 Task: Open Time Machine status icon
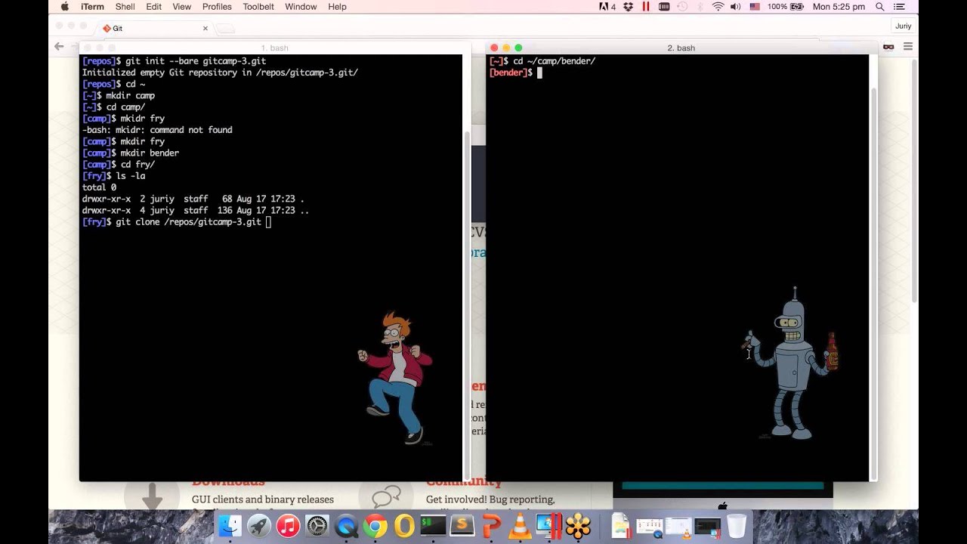[682, 7]
